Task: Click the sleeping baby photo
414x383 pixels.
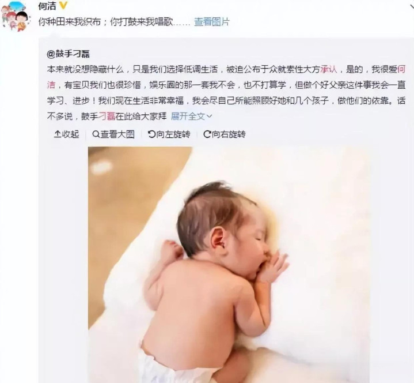Action: click(x=229, y=265)
